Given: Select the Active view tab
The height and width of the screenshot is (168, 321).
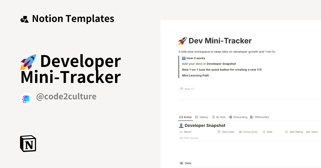Looking at the screenshot, I should click(x=185, y=117).
